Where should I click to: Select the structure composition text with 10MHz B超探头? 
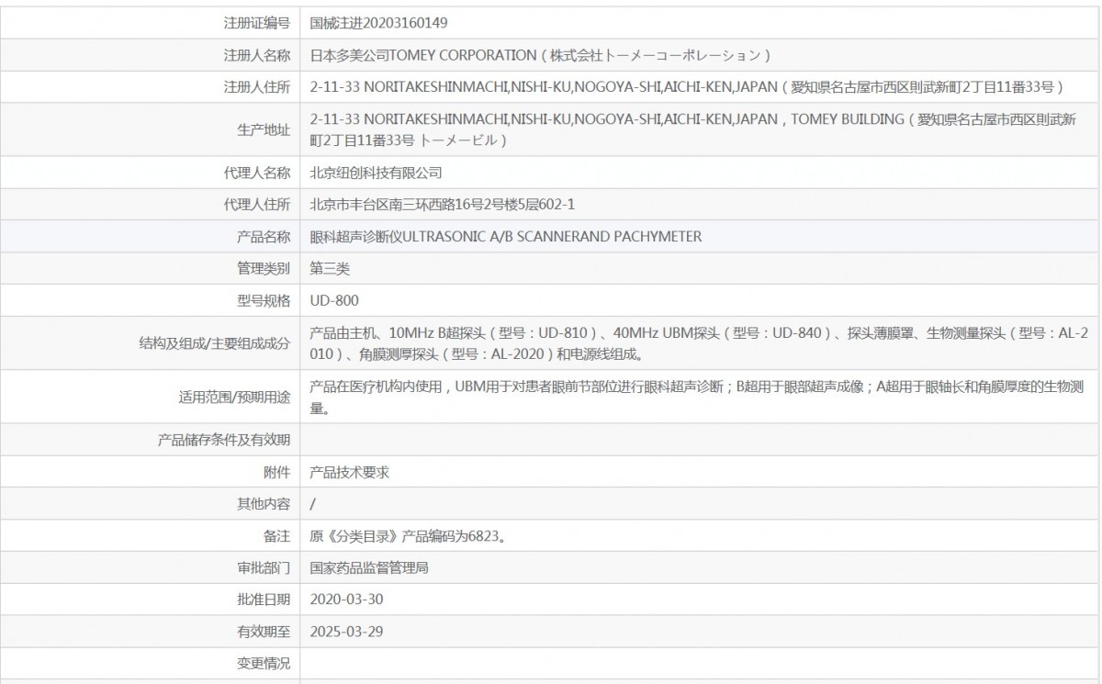pyautogui.click(x=699, y=343)
